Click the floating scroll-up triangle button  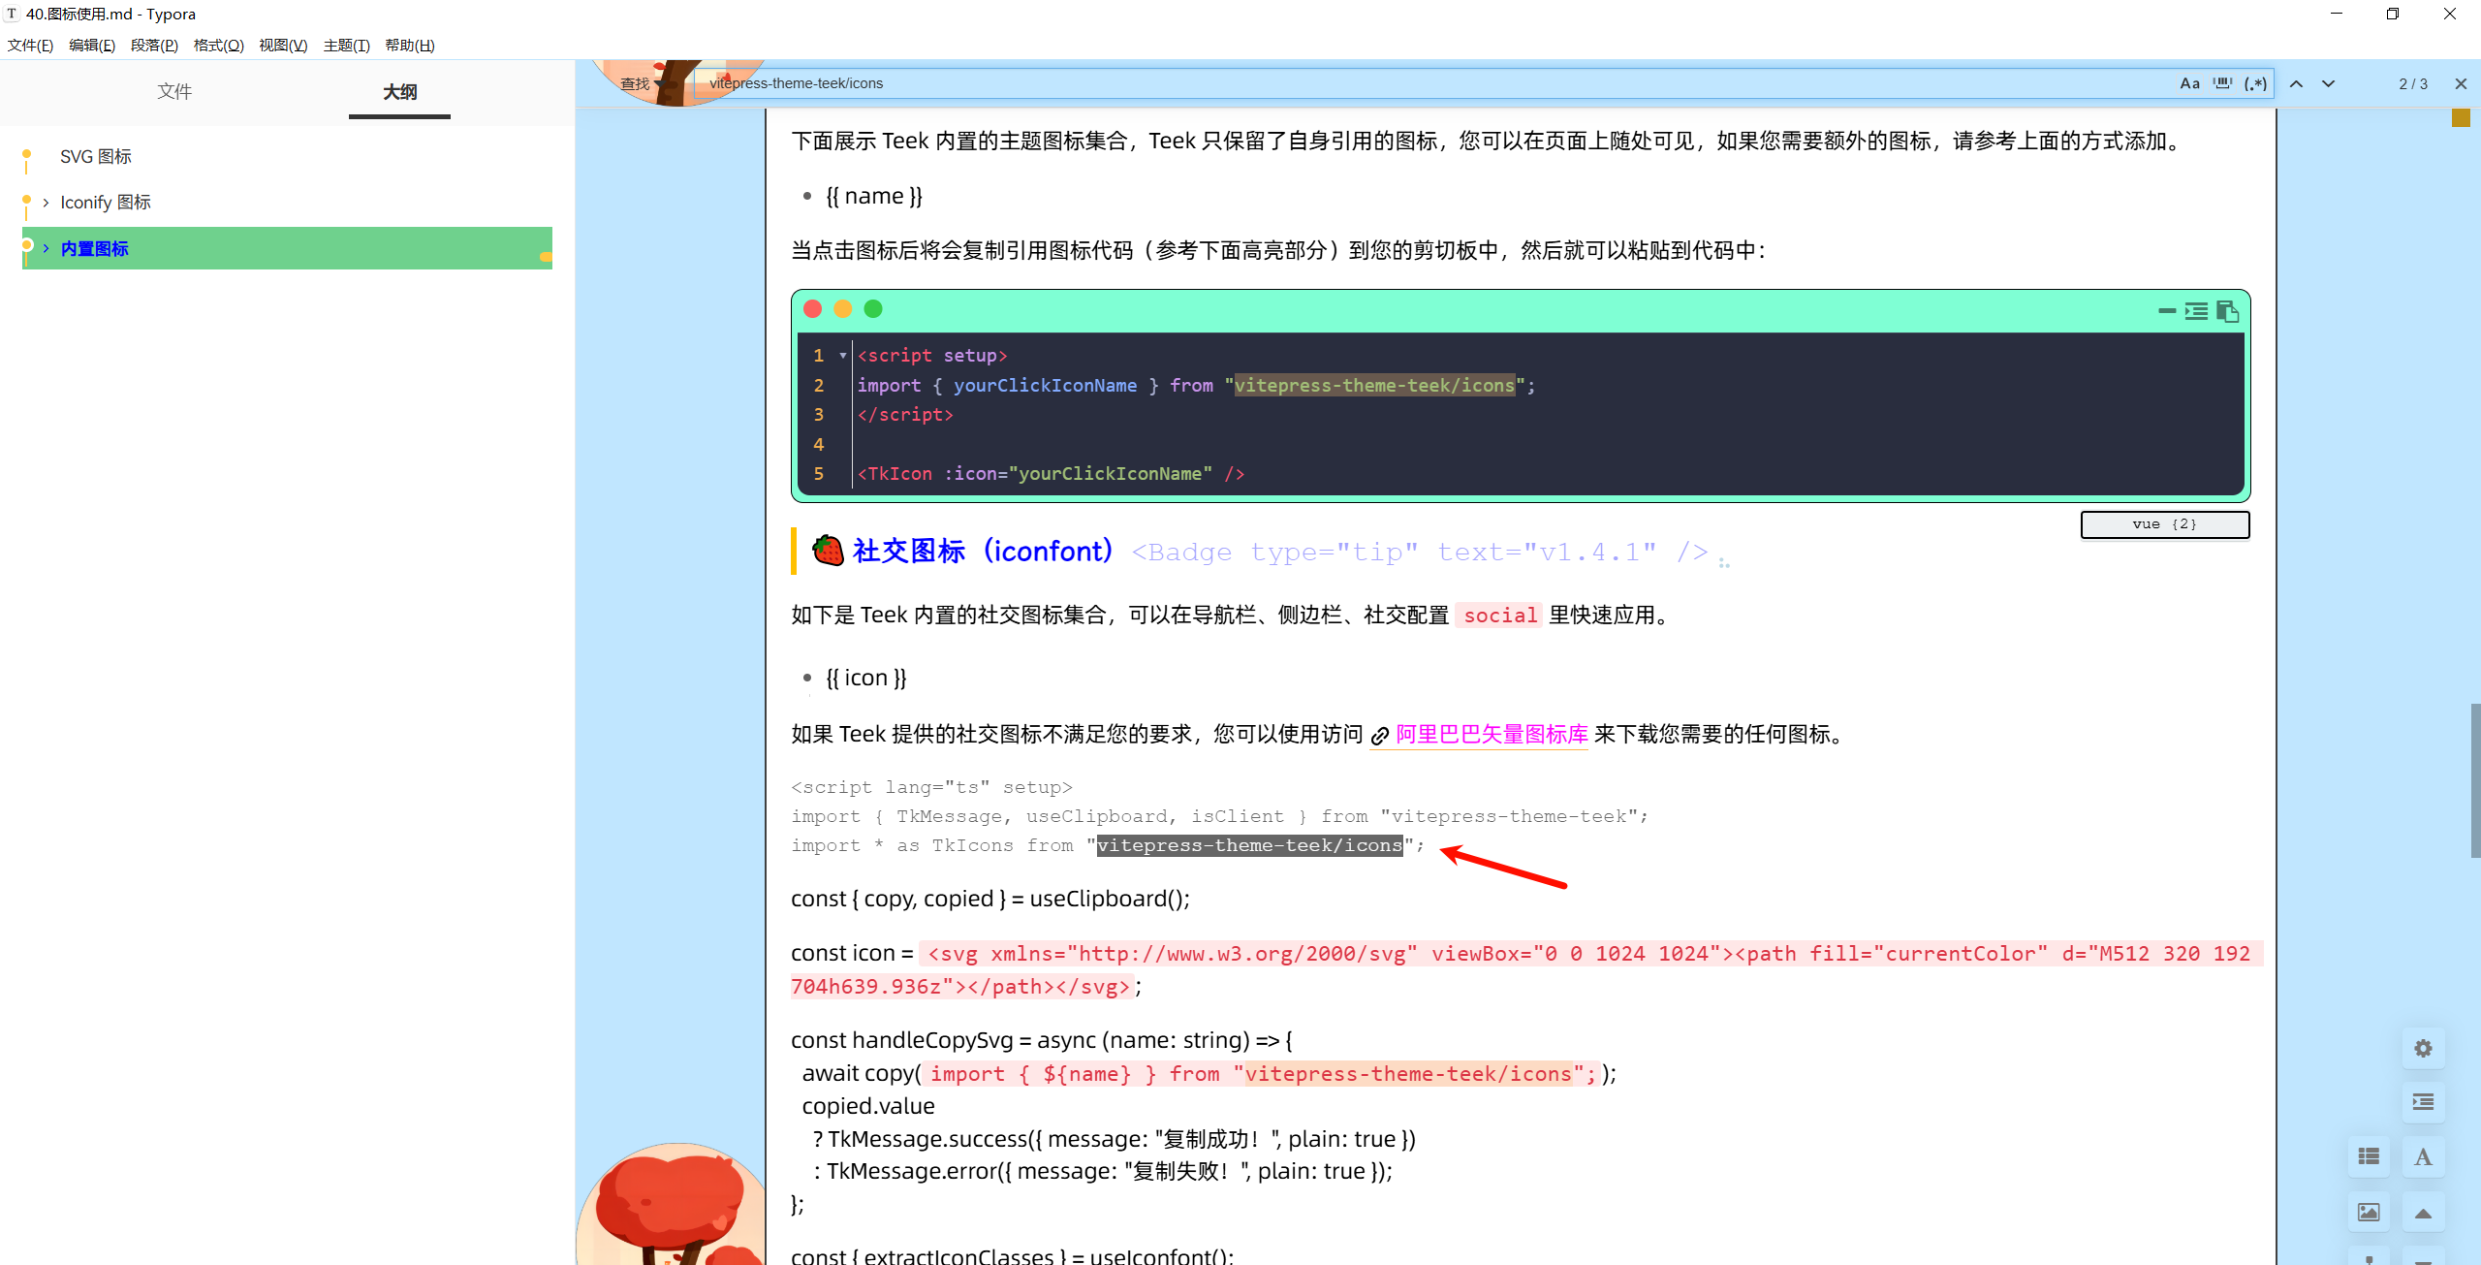2423,1212
